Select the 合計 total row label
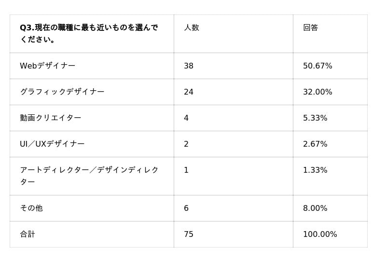This screenshot has width=386, height=262. click(x=28, y=234)
